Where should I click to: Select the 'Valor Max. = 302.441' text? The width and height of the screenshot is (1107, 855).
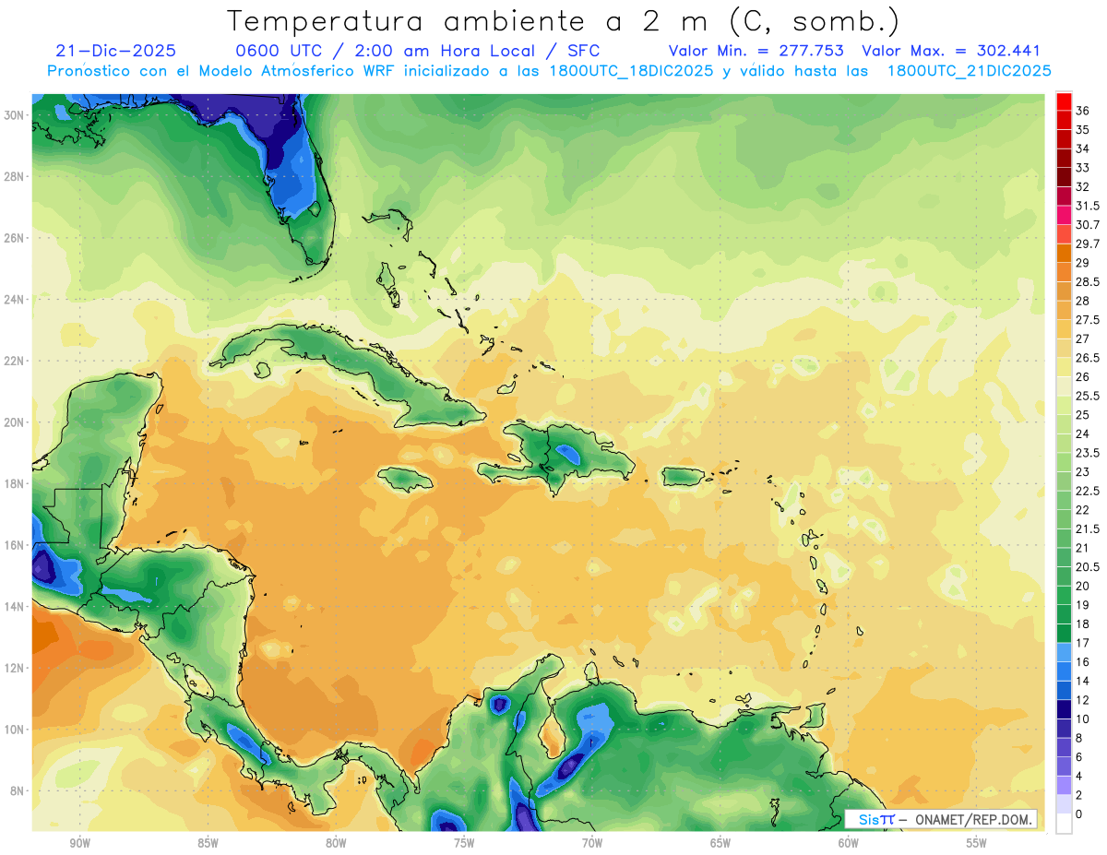pos(951,51)
